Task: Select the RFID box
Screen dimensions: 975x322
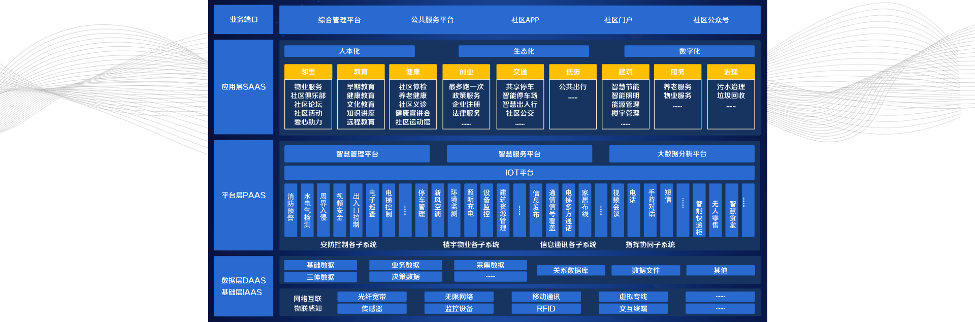Action: coord(546,309)
